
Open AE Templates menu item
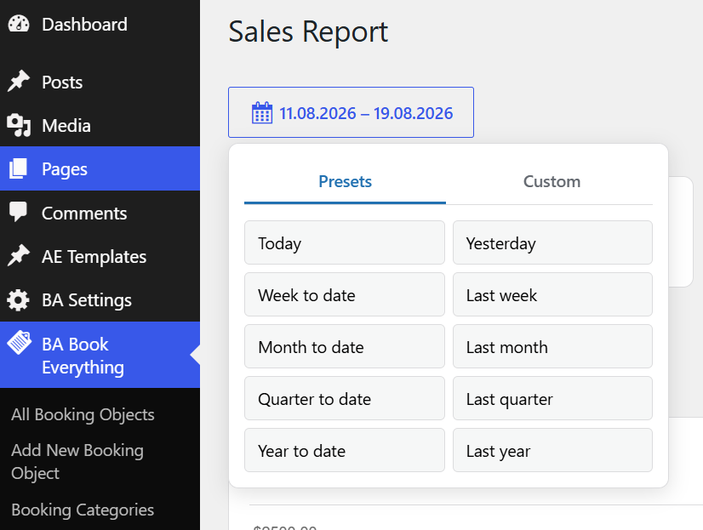[x=100, y=257]
